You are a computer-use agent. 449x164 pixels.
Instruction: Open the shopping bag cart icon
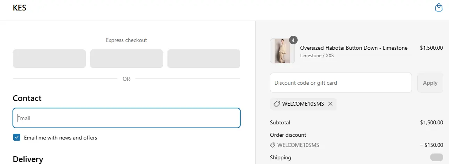pos(439,8)
